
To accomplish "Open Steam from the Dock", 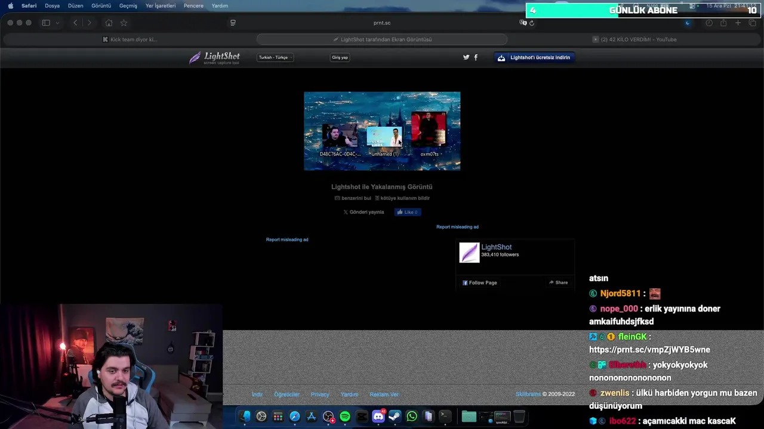I will [395, 416].
